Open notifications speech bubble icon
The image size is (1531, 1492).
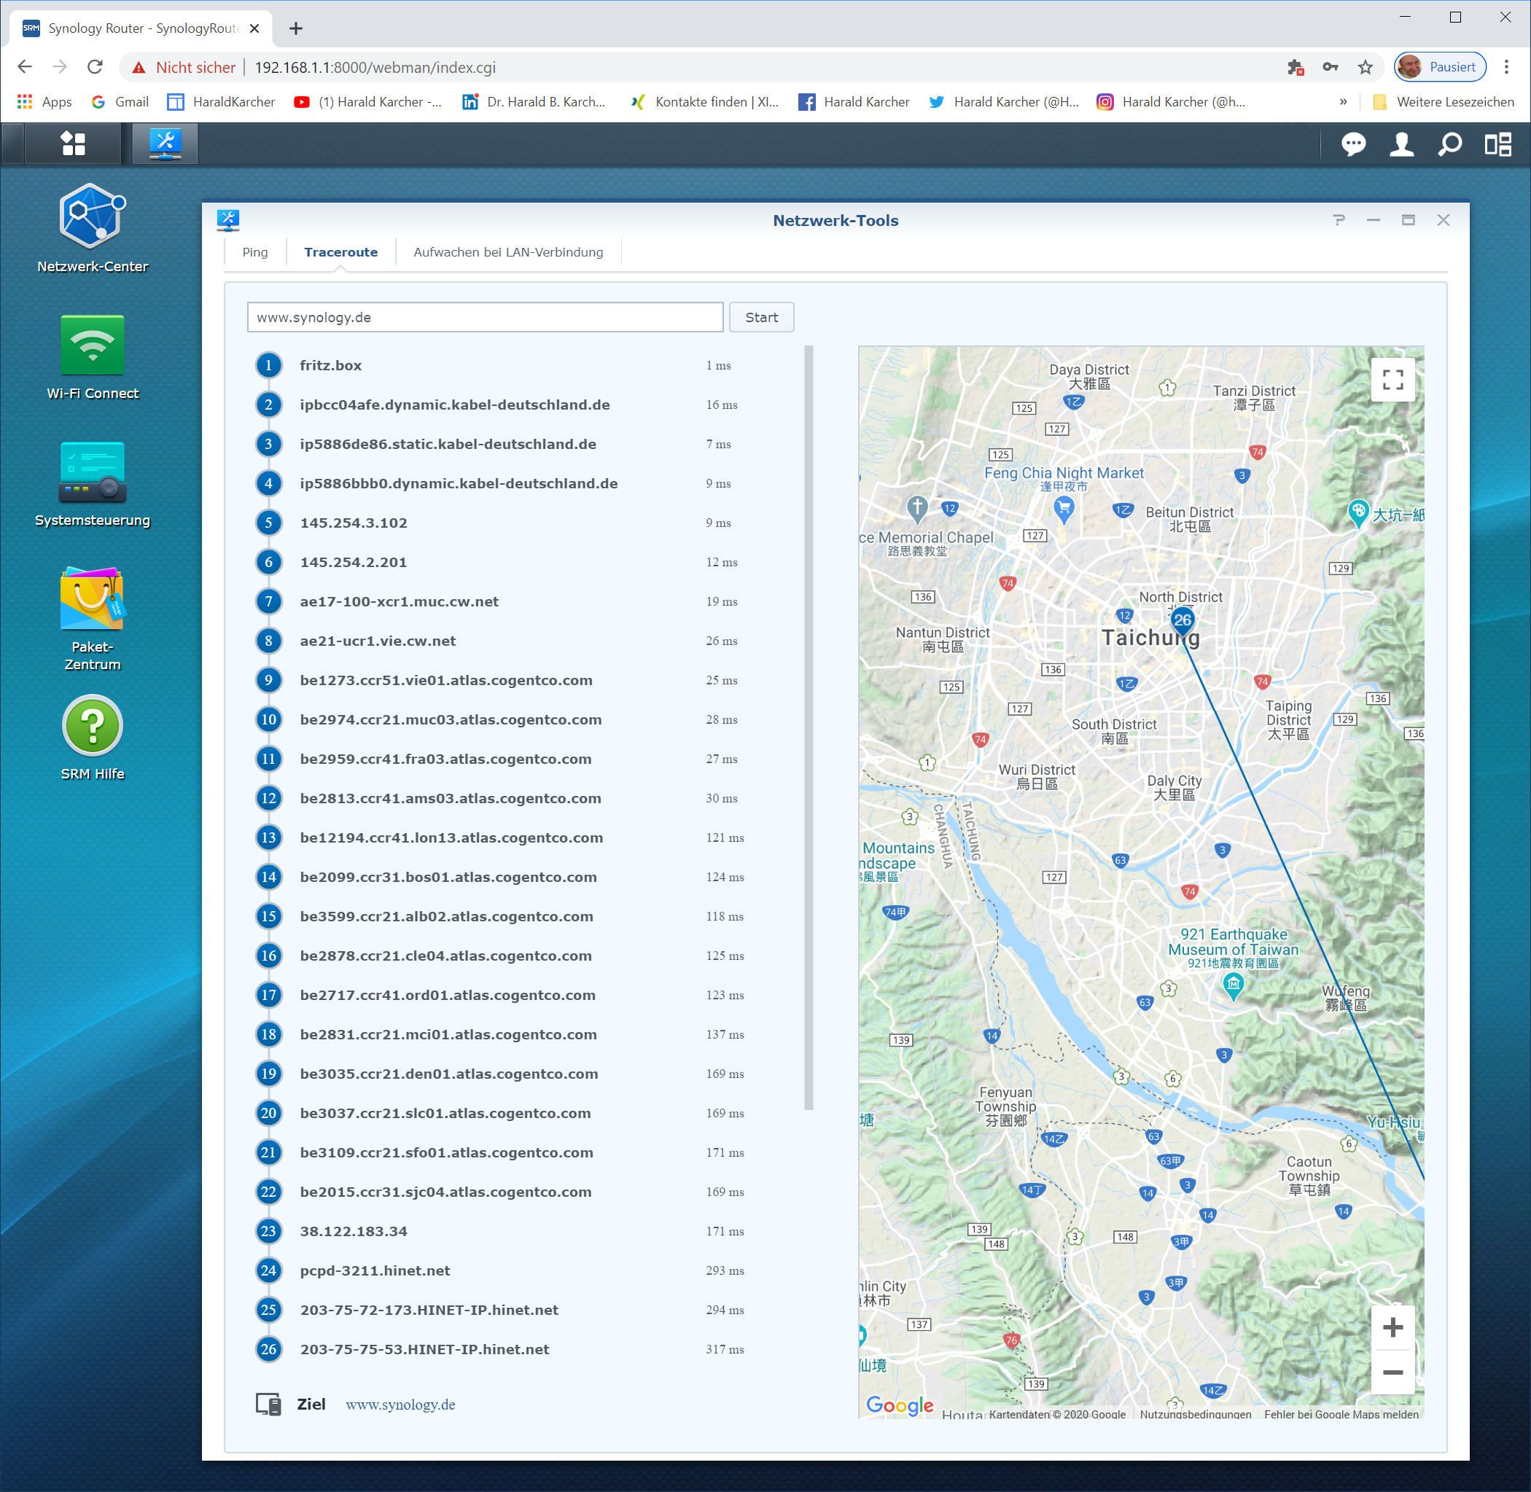(x=1353, y=144)
